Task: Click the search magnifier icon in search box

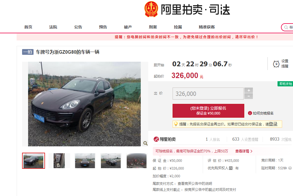Action: 286,28
